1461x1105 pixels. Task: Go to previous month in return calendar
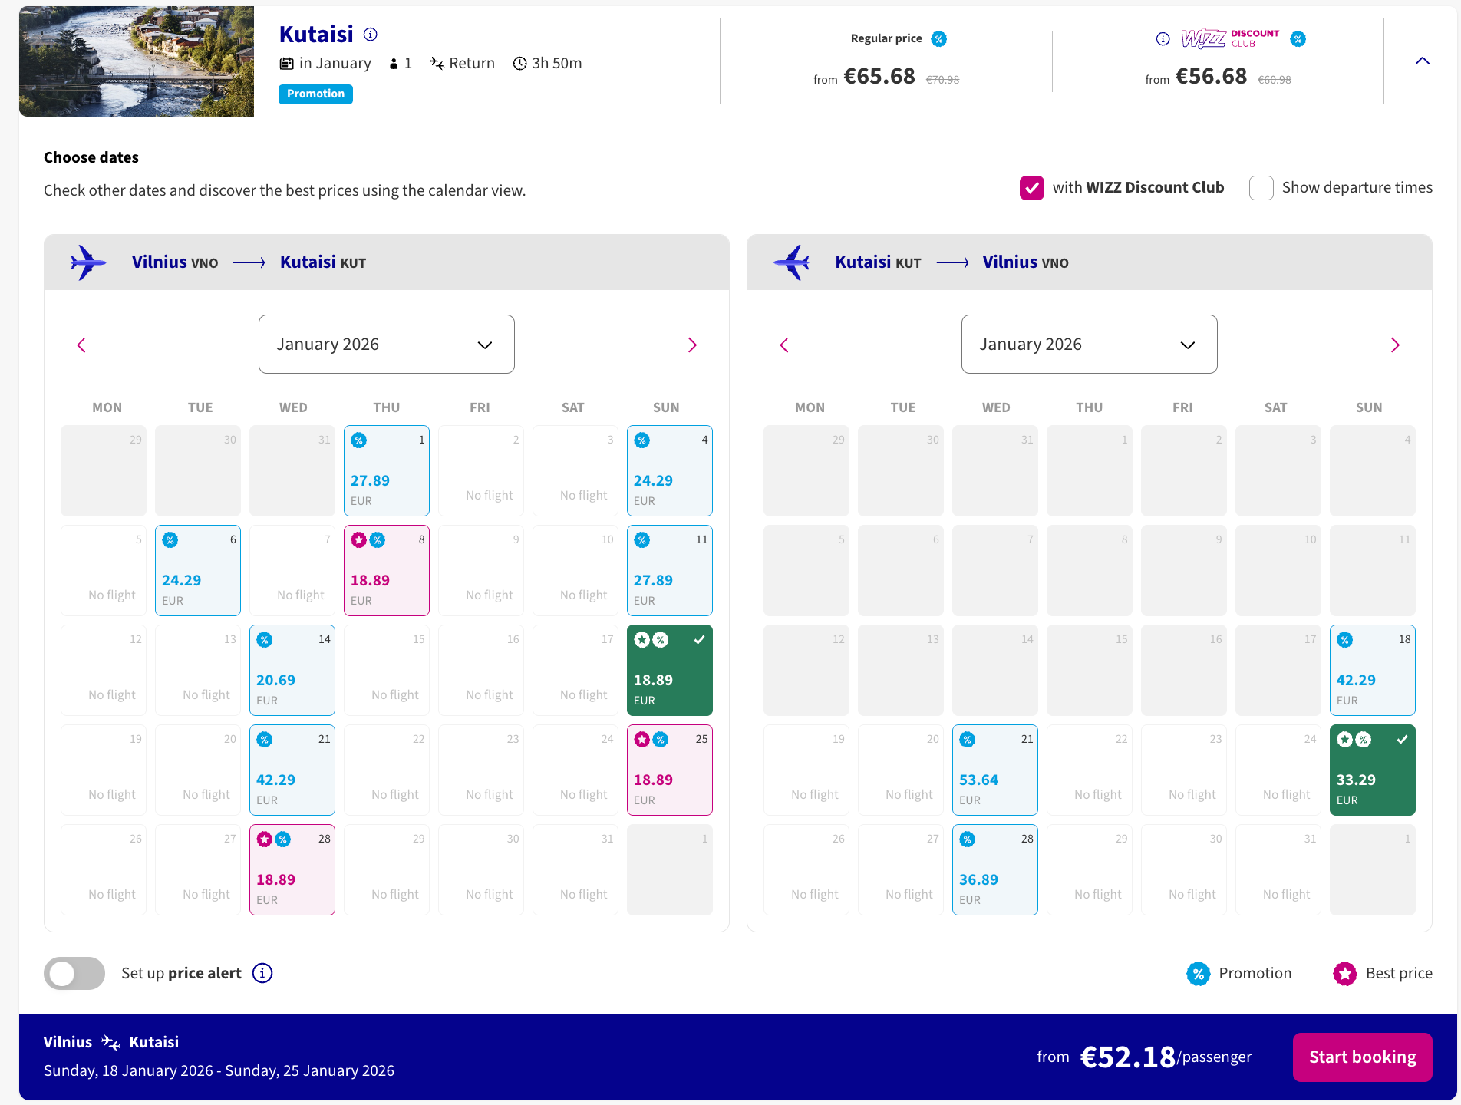pyautogui.click(x=784, y=345)
